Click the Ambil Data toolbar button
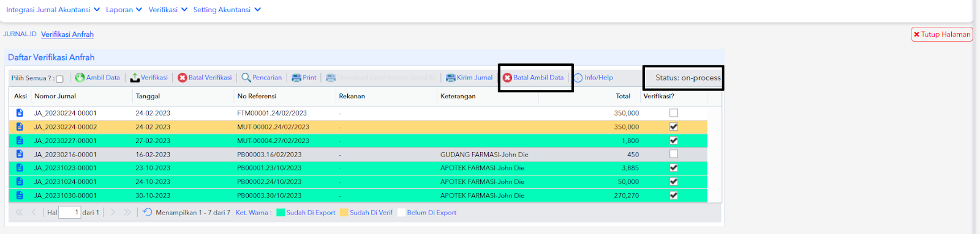 [97, 78]
